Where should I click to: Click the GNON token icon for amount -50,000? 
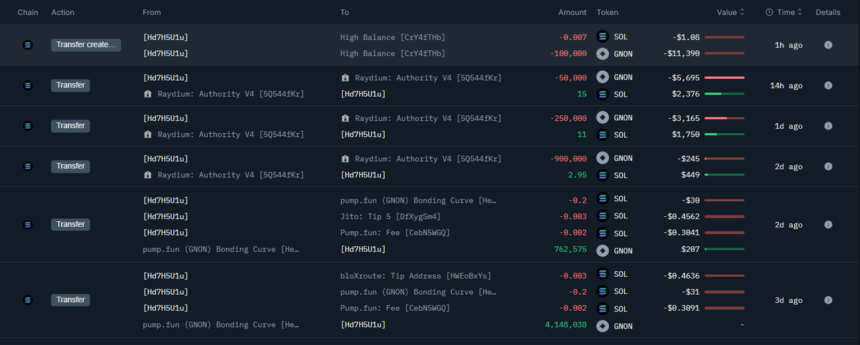click(x=603, y=77)
